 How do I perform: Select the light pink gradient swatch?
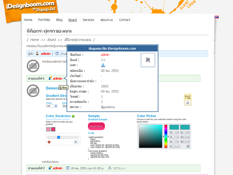pyautogui.click(x=48, y=129)
